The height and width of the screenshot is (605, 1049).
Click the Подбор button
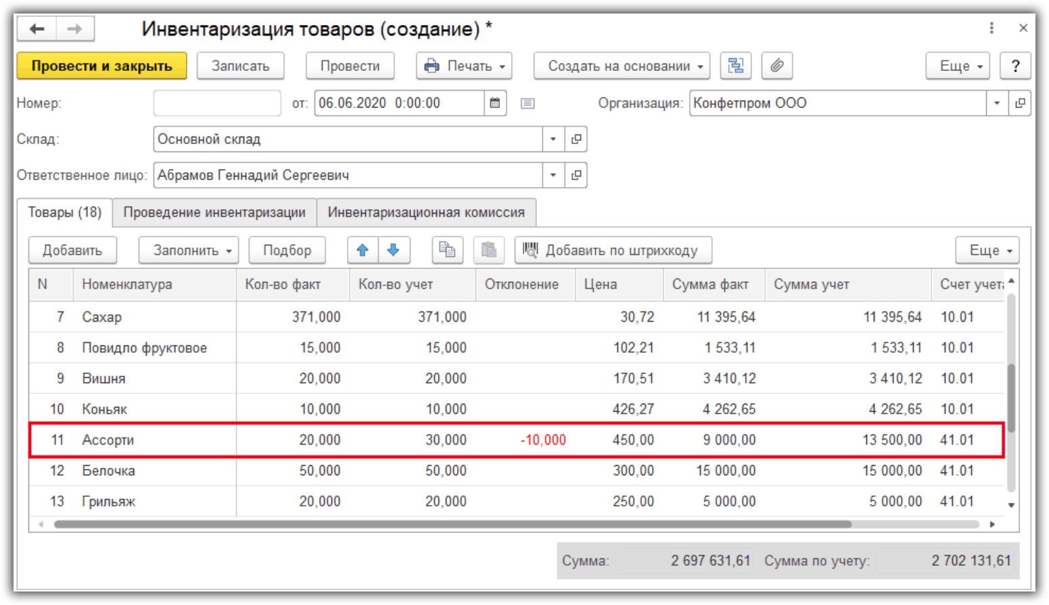[x=287, y=250]
